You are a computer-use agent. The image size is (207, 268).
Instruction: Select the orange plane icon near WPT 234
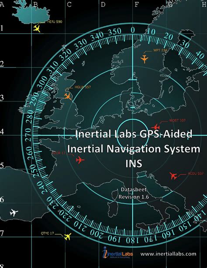(145, 59)
